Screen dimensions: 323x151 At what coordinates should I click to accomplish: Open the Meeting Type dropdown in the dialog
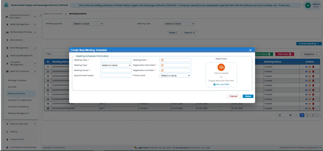coord(116,65)
